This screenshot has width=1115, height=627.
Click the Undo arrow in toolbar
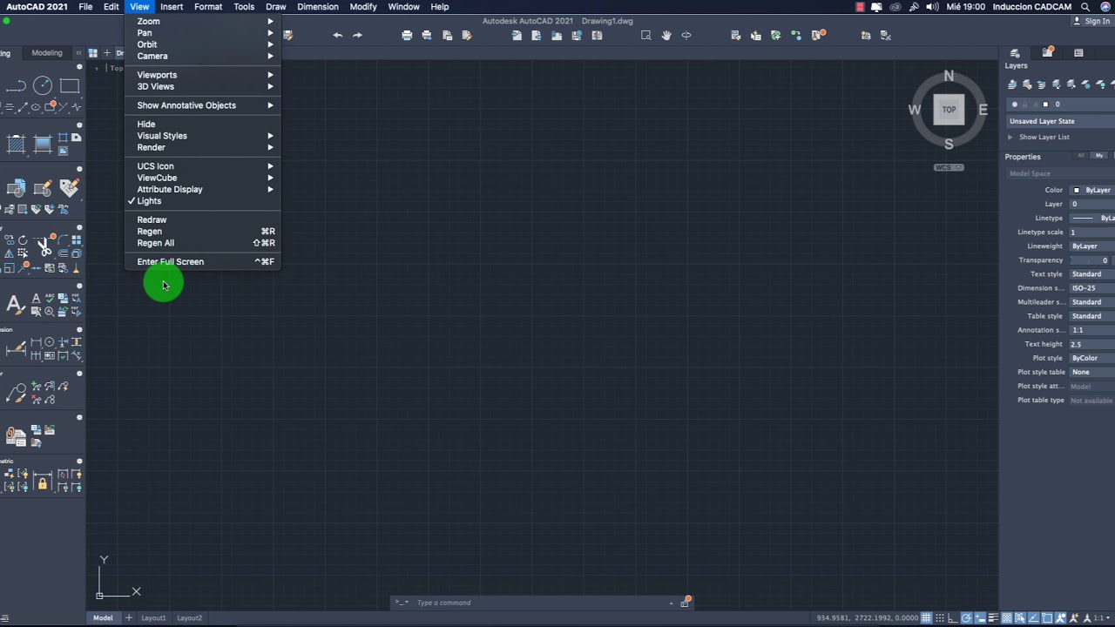click(338, 36)
